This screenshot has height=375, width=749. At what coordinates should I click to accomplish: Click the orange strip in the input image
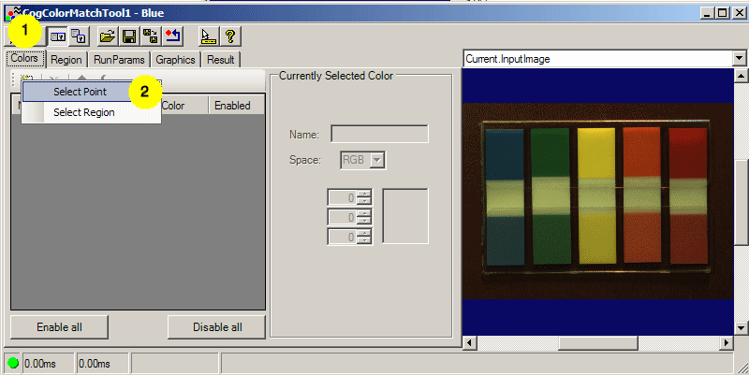coord(642,195)
